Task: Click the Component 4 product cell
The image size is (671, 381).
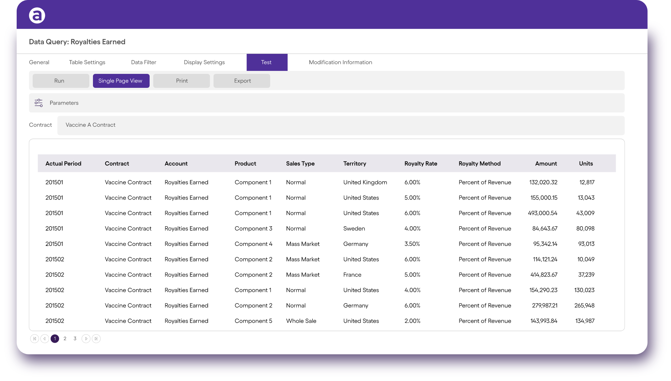Action: coord(253,244)
